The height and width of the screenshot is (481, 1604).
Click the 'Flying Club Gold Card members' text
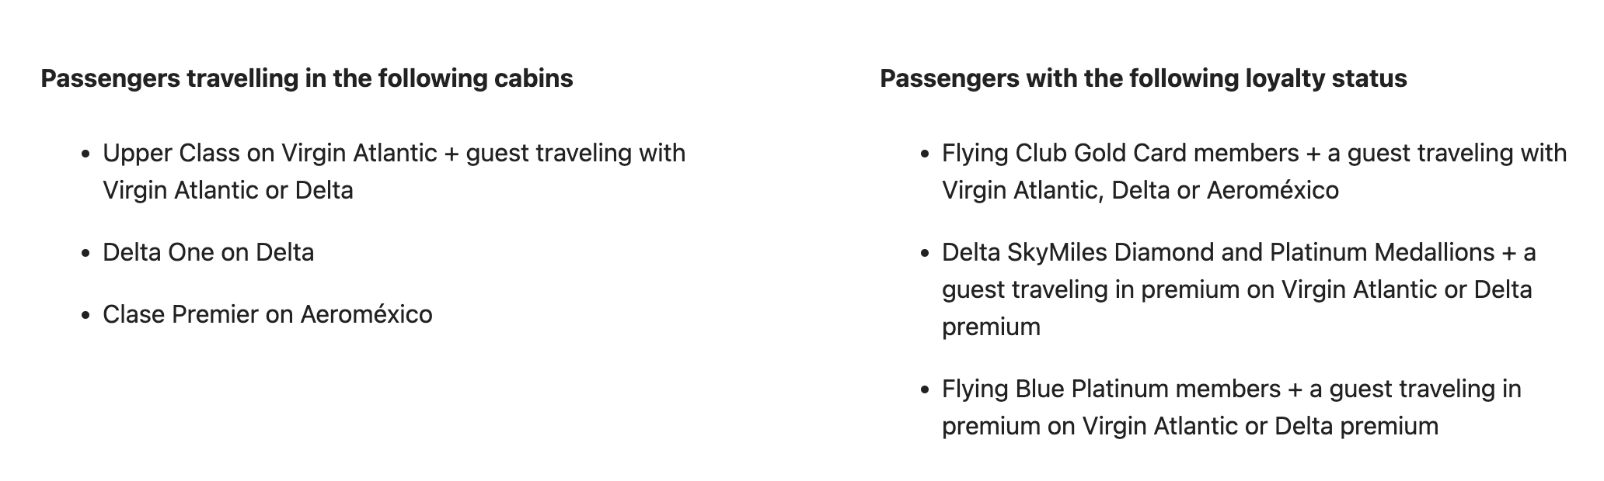[x=1120, y=153]
